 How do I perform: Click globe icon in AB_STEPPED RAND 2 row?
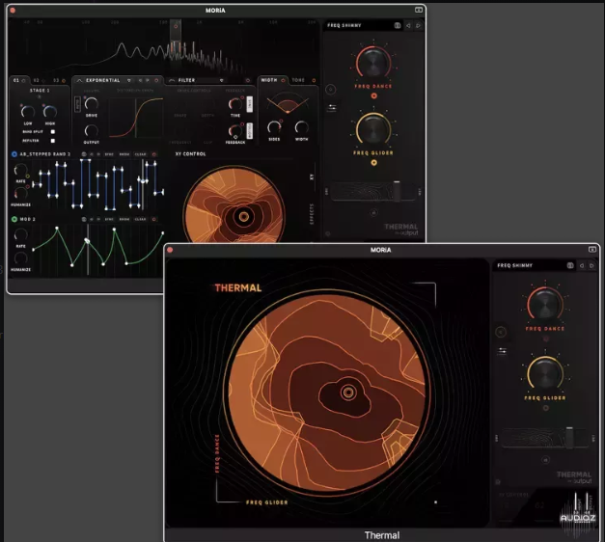pos(84,154)
